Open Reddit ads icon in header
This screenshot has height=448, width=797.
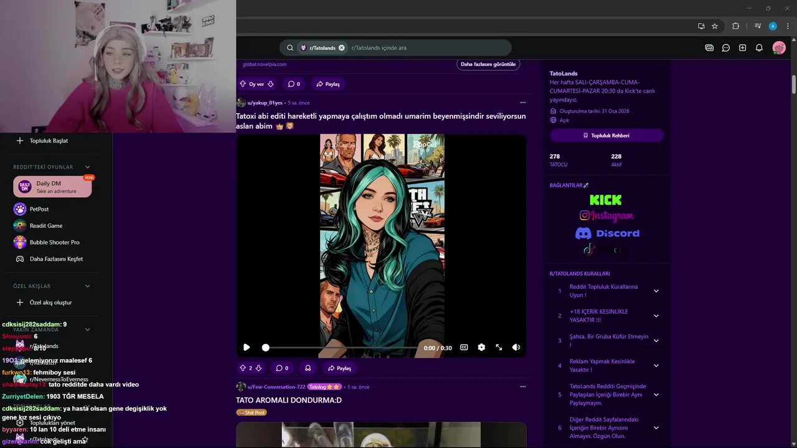click(709, 48)
